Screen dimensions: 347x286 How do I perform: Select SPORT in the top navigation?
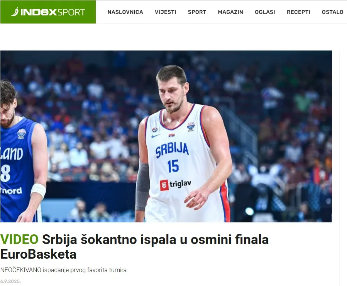pyautogui.click(x=197, y=12)
